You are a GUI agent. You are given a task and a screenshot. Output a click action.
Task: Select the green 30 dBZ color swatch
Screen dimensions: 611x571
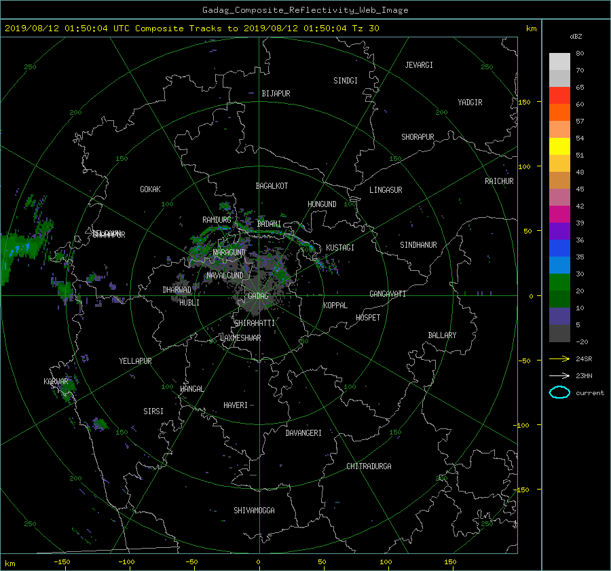559,282
